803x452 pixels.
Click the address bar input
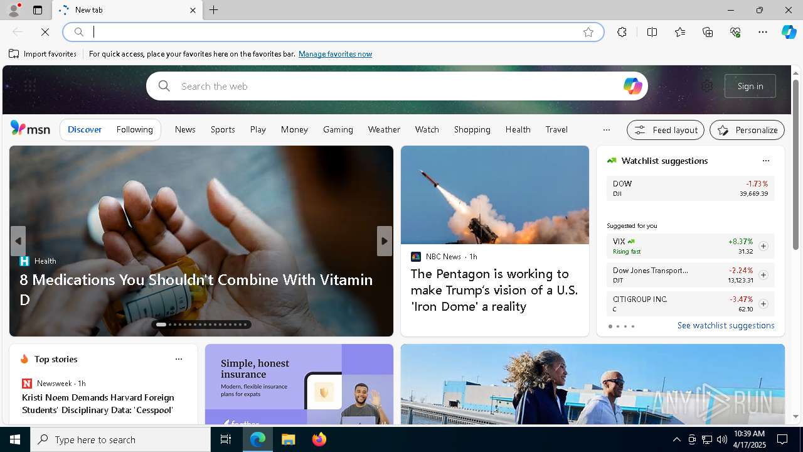(332, 32)
